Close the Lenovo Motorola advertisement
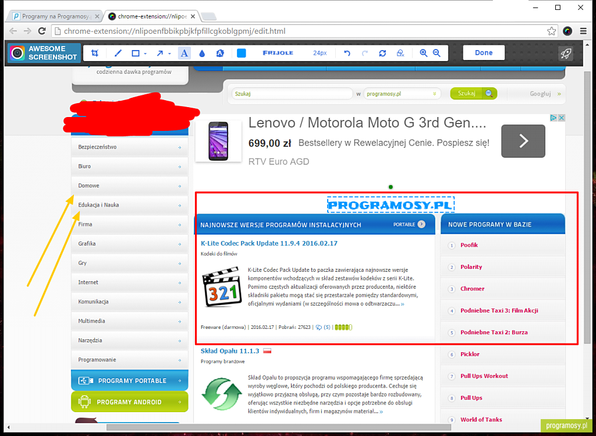 tap(562, 118)
